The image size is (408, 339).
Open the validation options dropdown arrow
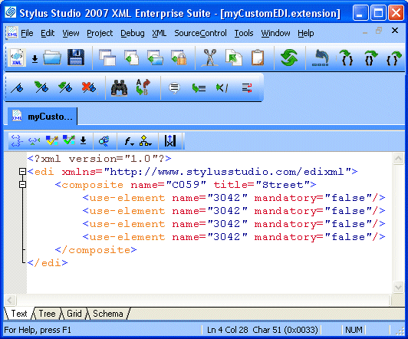[x=84, y=140]
